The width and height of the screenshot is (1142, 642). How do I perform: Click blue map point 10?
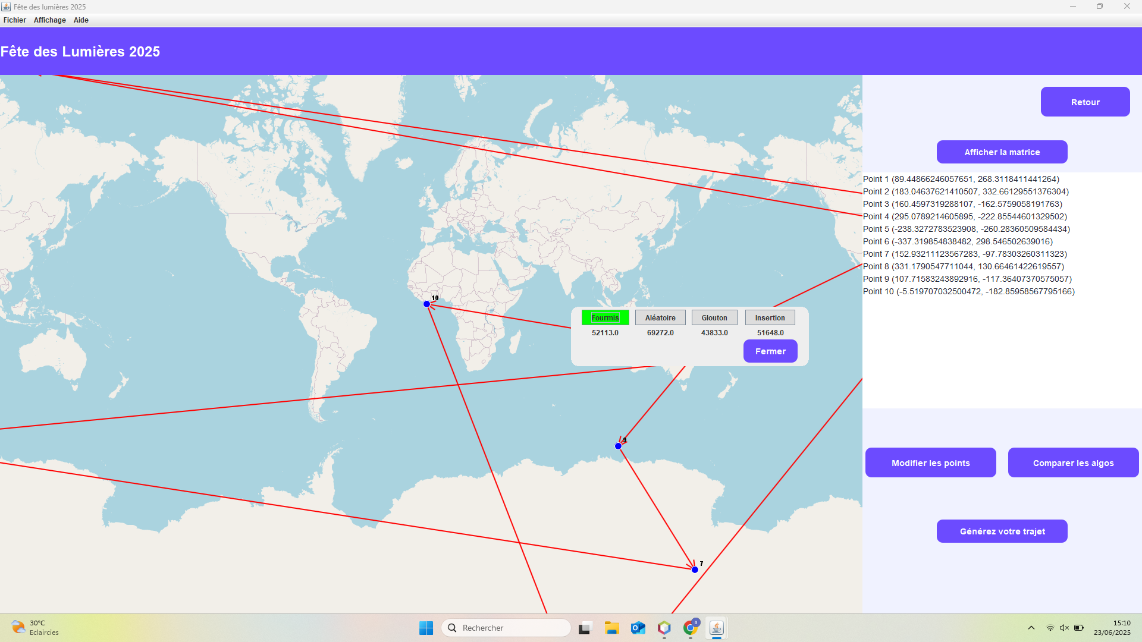pyautogui.click(x=426, y=304)
